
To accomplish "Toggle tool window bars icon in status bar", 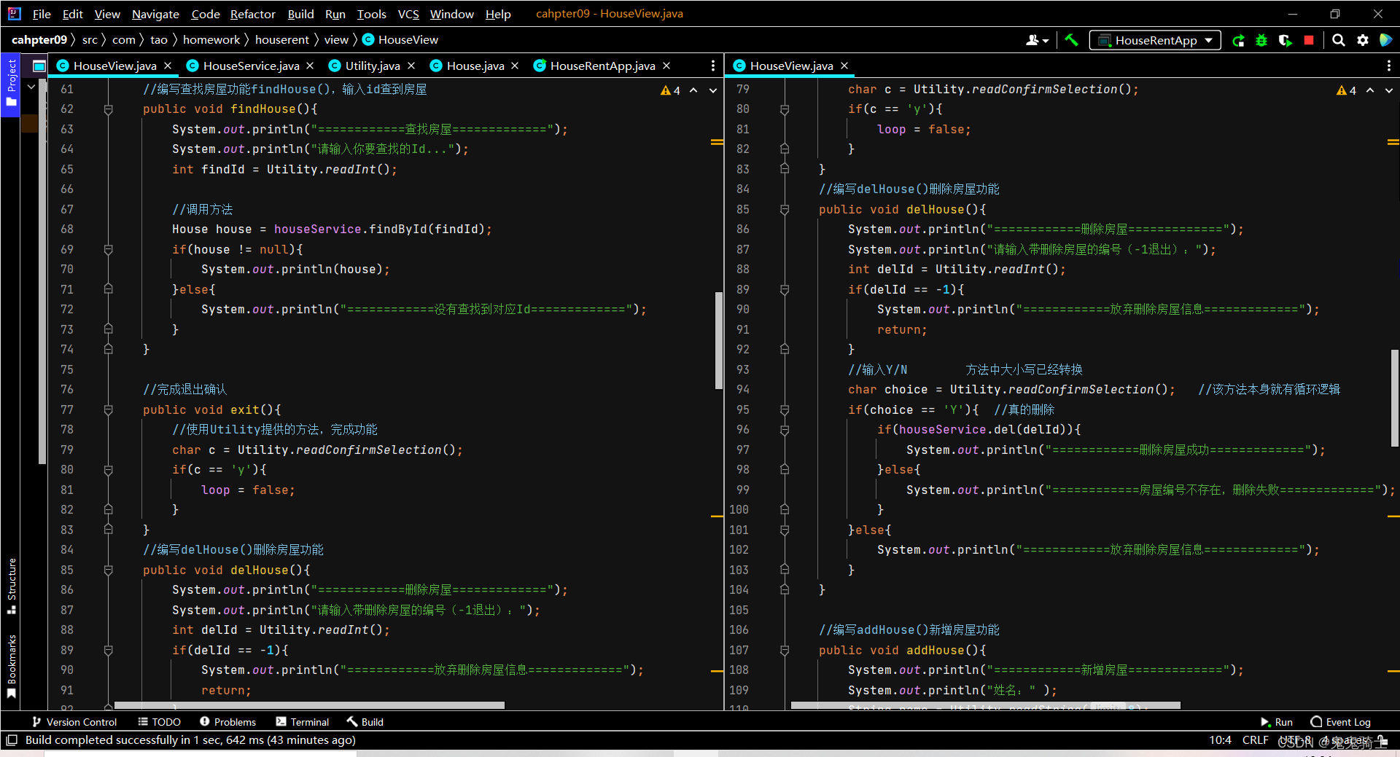I will tap(11, 740).
